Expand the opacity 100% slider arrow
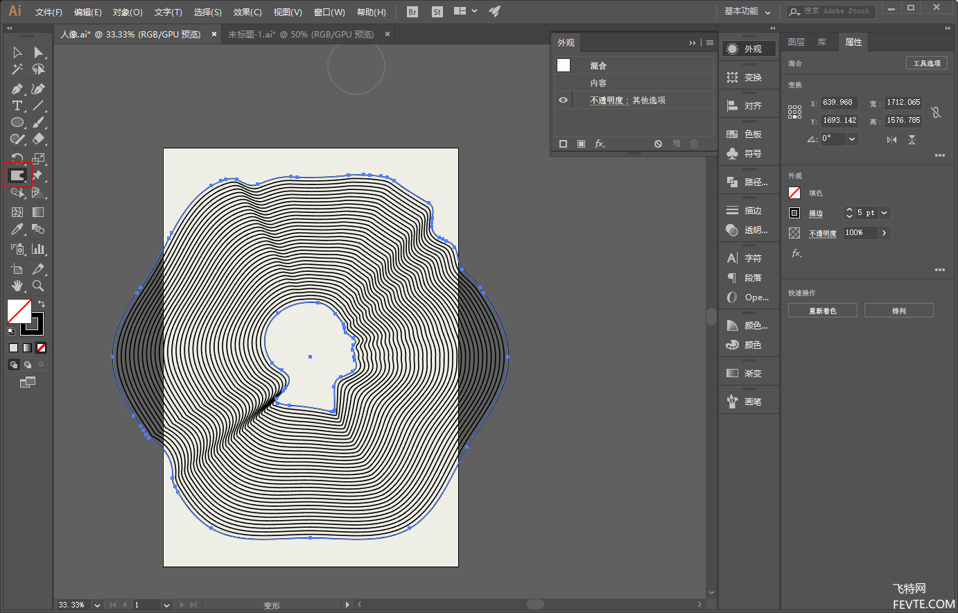 (884, 233)
